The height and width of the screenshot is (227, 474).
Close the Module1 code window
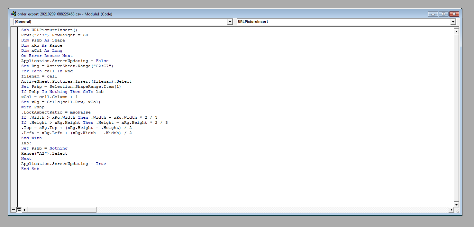(x=454, y=14)
